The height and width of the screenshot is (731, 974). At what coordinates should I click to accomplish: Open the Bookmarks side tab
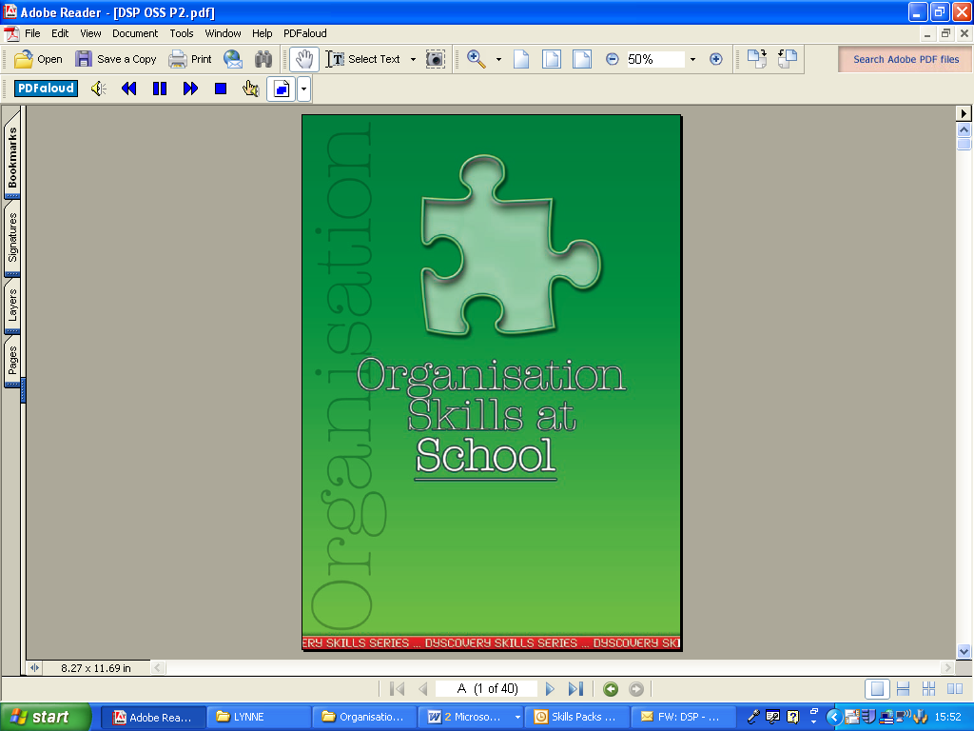click(13, 158)
